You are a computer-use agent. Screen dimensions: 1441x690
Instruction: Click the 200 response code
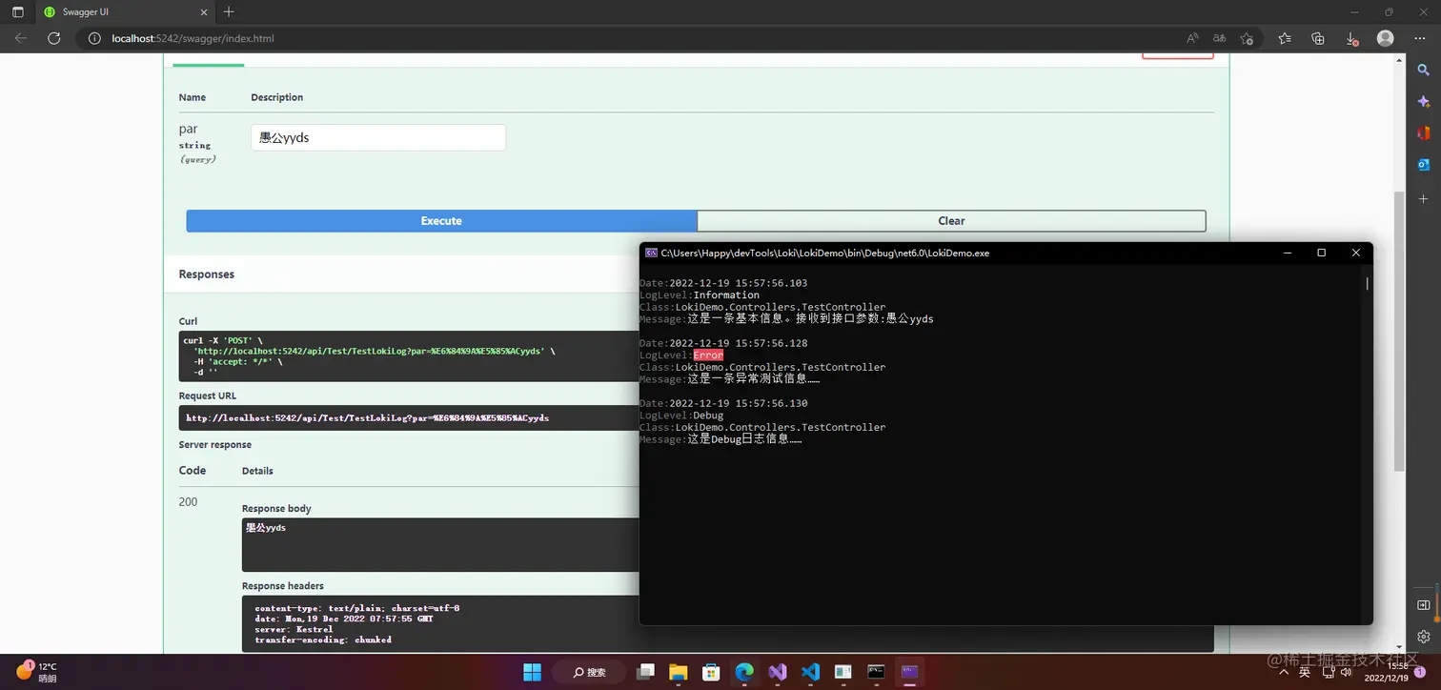click(x=189, y=501)
